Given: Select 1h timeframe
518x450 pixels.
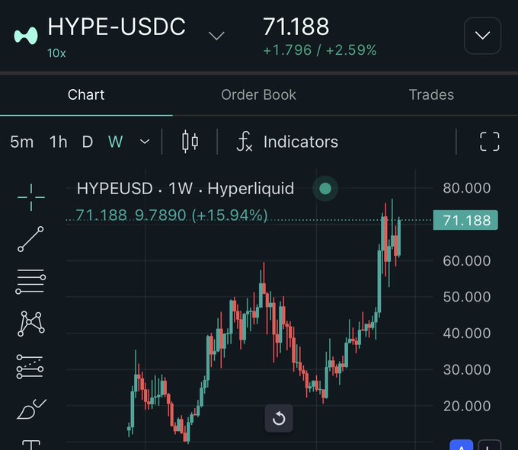Looking at the screenshot, I should (58, 142).
